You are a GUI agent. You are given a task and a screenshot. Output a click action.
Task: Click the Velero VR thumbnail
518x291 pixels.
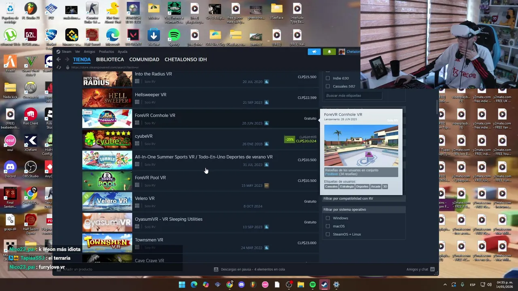pos(107,201)
